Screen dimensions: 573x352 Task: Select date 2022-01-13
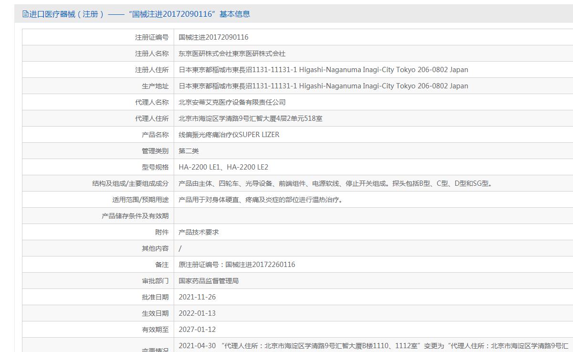[x=198, y=313]
